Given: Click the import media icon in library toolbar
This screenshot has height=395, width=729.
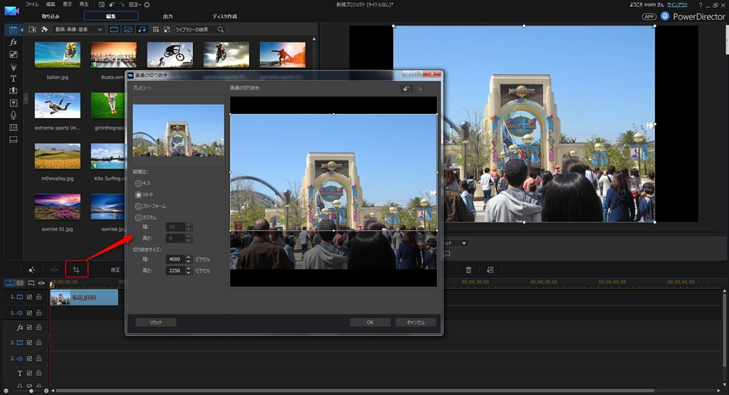Looking at the screenshot, I should [32, 29].
